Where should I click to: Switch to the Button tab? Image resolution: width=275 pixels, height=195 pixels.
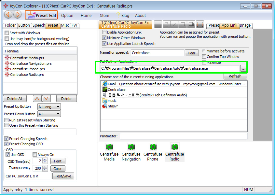pyautogui.click(x=24, y=25)
